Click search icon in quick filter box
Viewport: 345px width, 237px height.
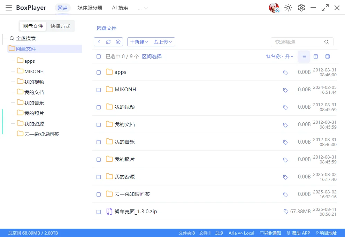(x=326, y=42)
